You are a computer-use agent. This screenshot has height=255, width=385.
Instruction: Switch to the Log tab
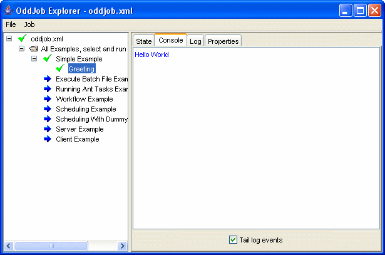195,41
